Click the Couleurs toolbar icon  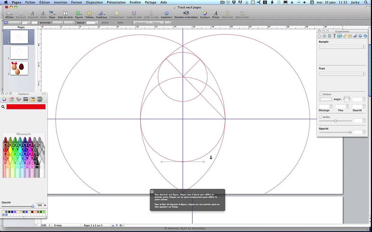click(x=205, y=15)
